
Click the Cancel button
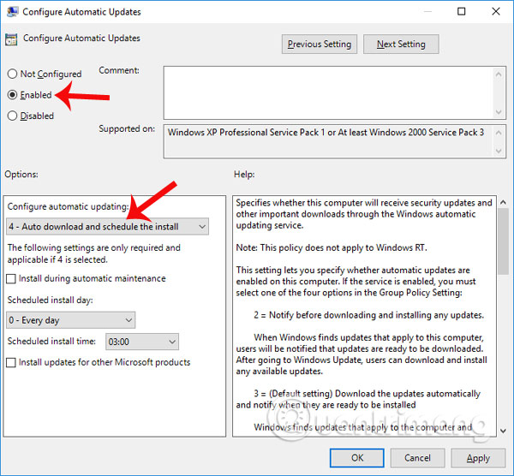tap(417, 458)
